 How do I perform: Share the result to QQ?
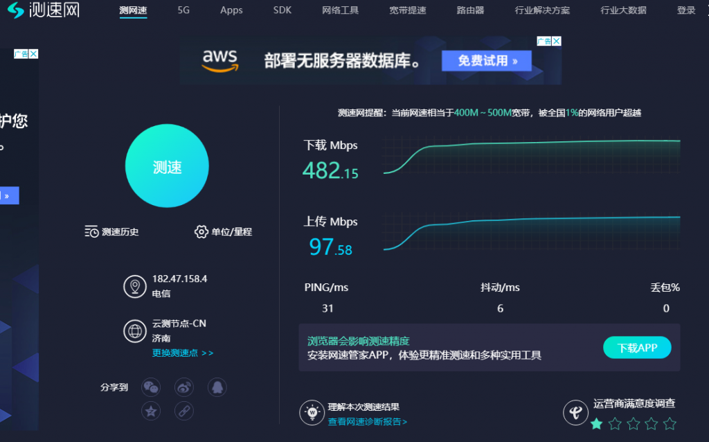(217, 387)
